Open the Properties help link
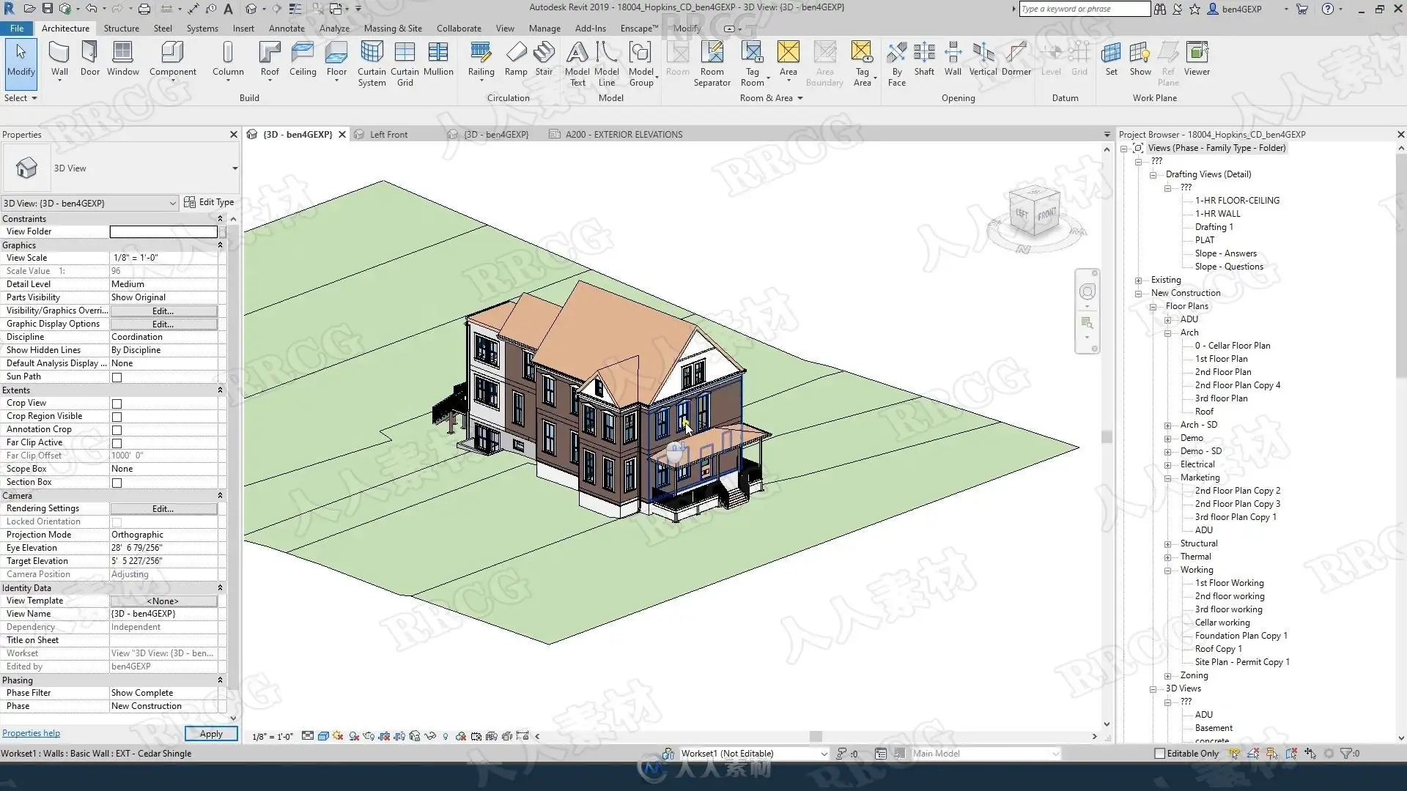 pos(31,733)
